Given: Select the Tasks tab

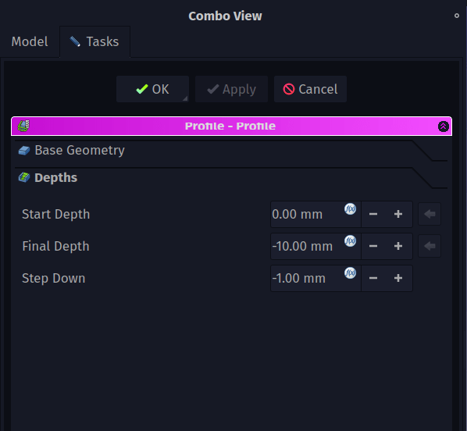Looking at the screenshot, I should coord(94,41).
